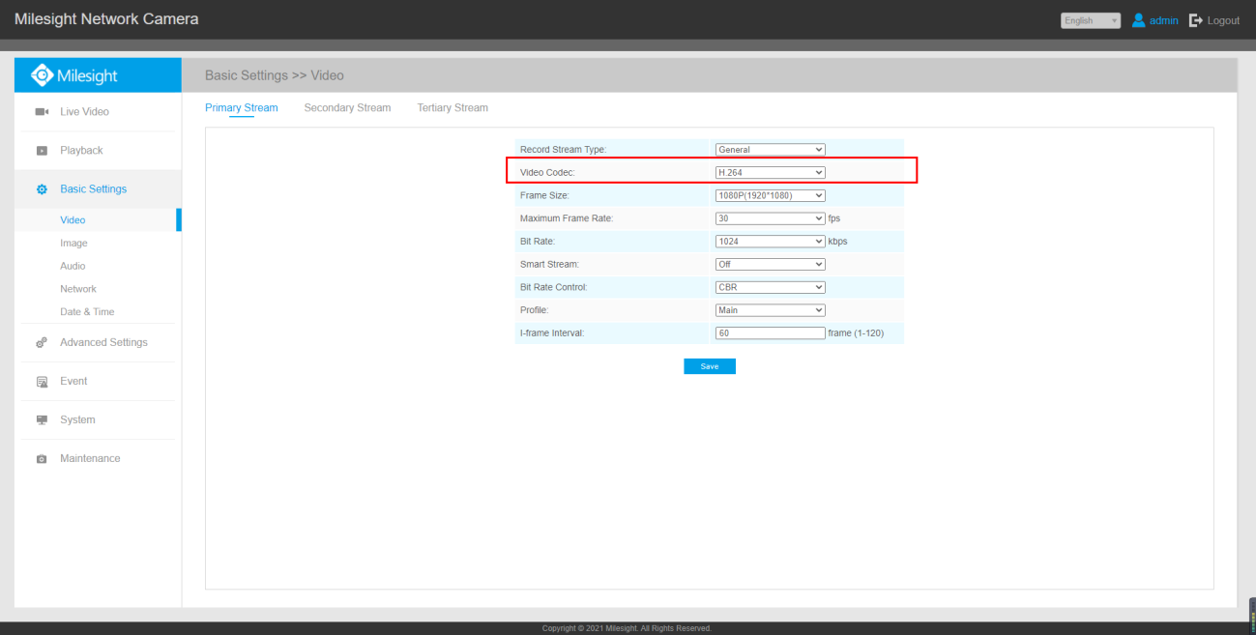Click the I-frame Interval input field

(770, 333)
